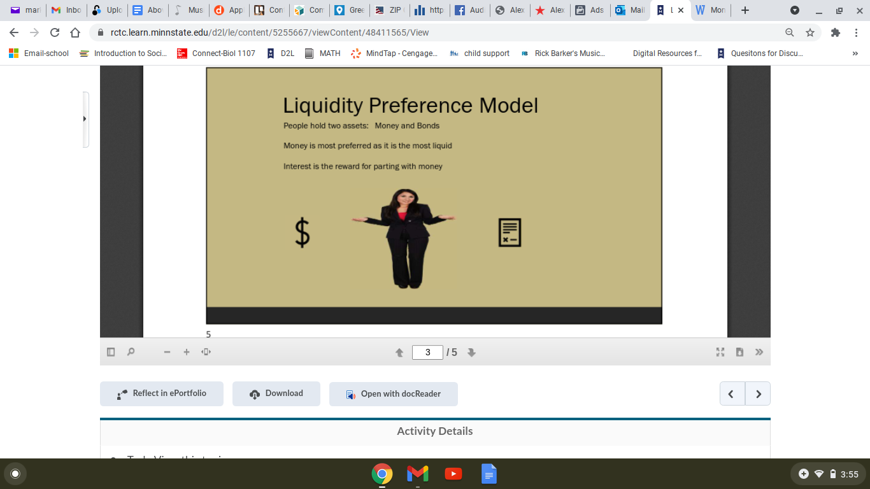Open more PDF tools with double chevron

[759, 351]
